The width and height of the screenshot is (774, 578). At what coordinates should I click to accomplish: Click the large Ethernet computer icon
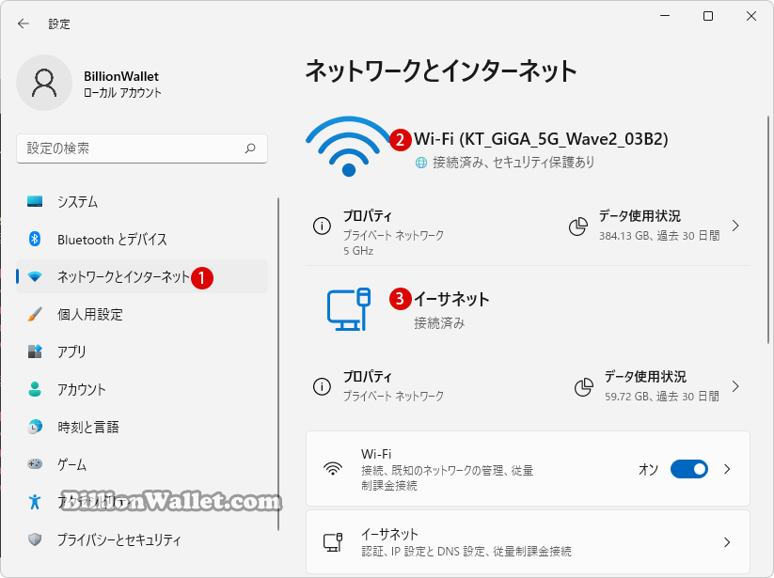tap(349, 309)
